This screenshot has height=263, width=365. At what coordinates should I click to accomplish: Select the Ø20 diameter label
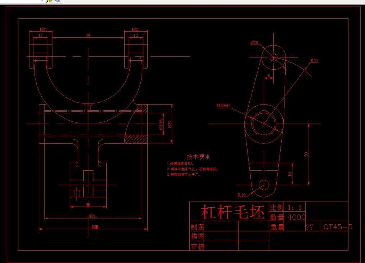click(254, 43)
